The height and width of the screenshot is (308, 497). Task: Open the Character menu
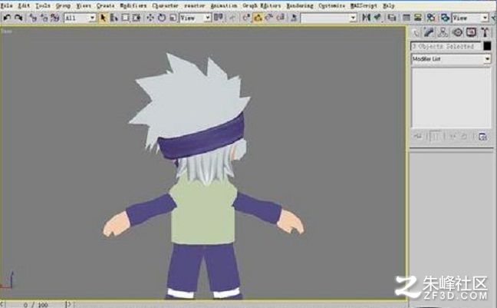click(x=165, y=5)
